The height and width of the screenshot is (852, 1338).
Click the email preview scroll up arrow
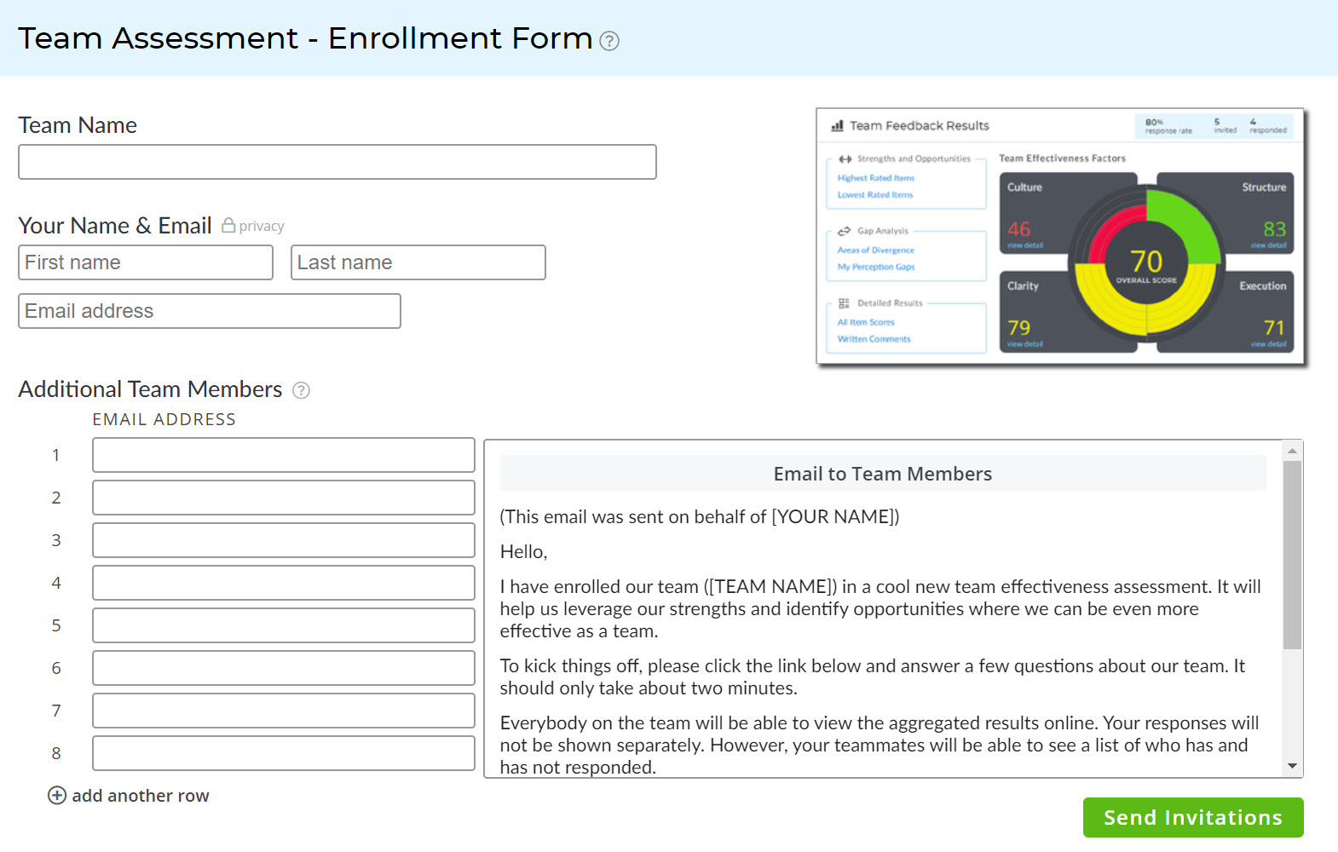(1292, 451)
